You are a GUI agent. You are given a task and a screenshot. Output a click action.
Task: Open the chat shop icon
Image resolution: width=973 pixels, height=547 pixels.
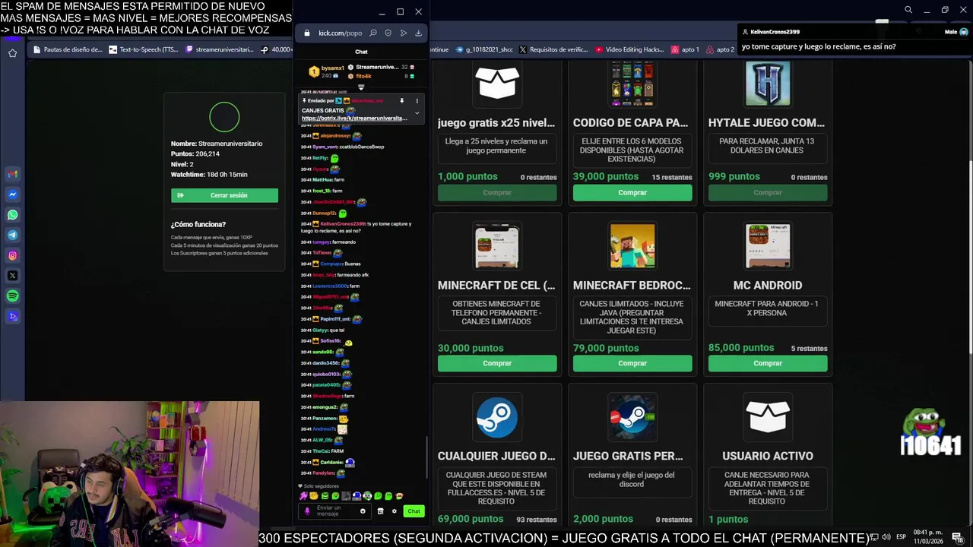pyautogui.click(x=380, y=511)
